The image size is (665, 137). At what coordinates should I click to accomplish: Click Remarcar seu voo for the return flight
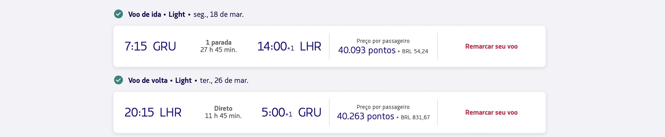pyautogui.click(x=491, y=113)
